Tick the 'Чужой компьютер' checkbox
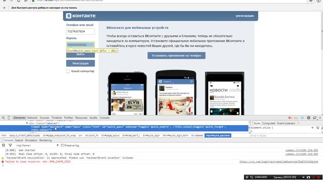Screen dimensions: 323x181 point(68,71)
